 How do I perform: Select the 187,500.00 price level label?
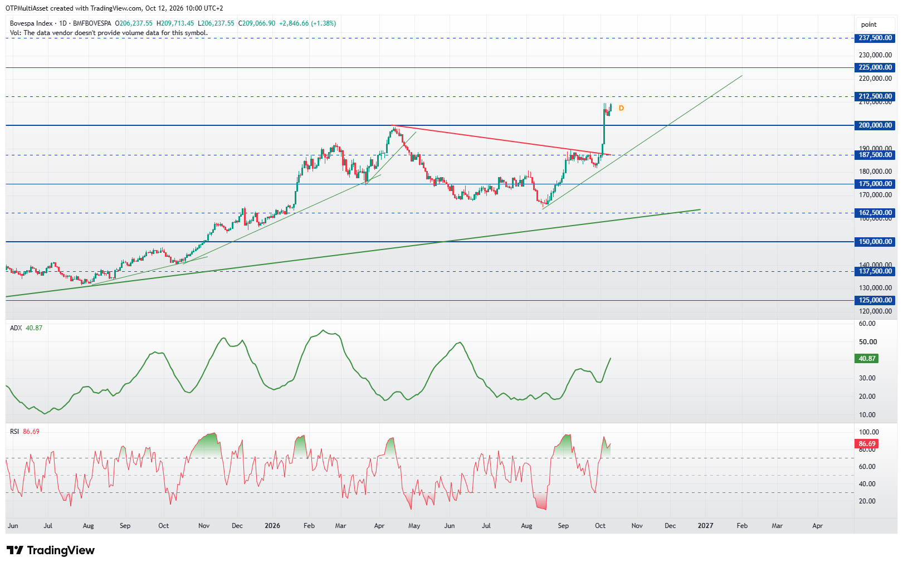875,155
